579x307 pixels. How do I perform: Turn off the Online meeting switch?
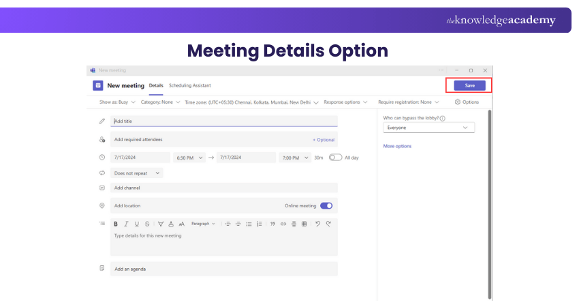click(x=326, y=205)
